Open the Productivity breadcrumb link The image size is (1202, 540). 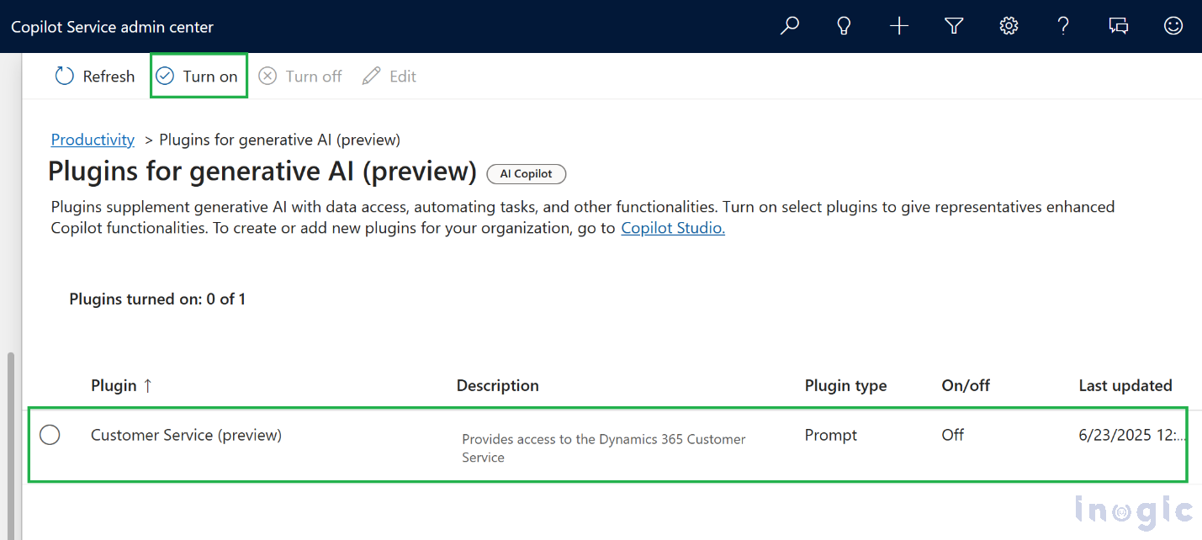pyautogui.click(x=93, y=140)
